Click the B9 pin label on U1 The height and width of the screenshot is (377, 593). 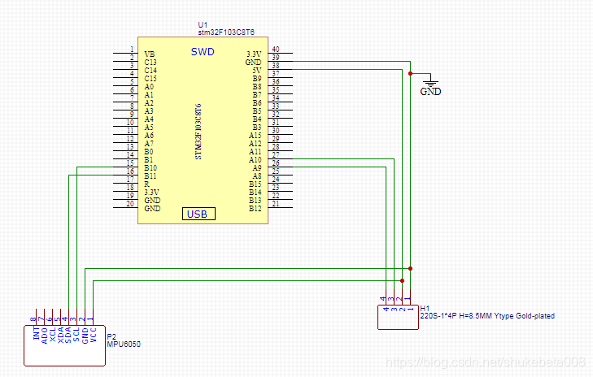257,79
